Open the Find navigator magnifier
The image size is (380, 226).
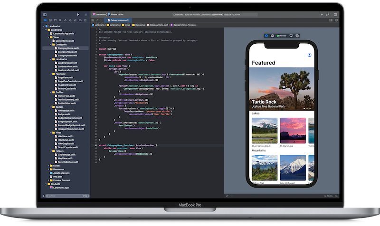pyautogui.click(x=60, y=20)
